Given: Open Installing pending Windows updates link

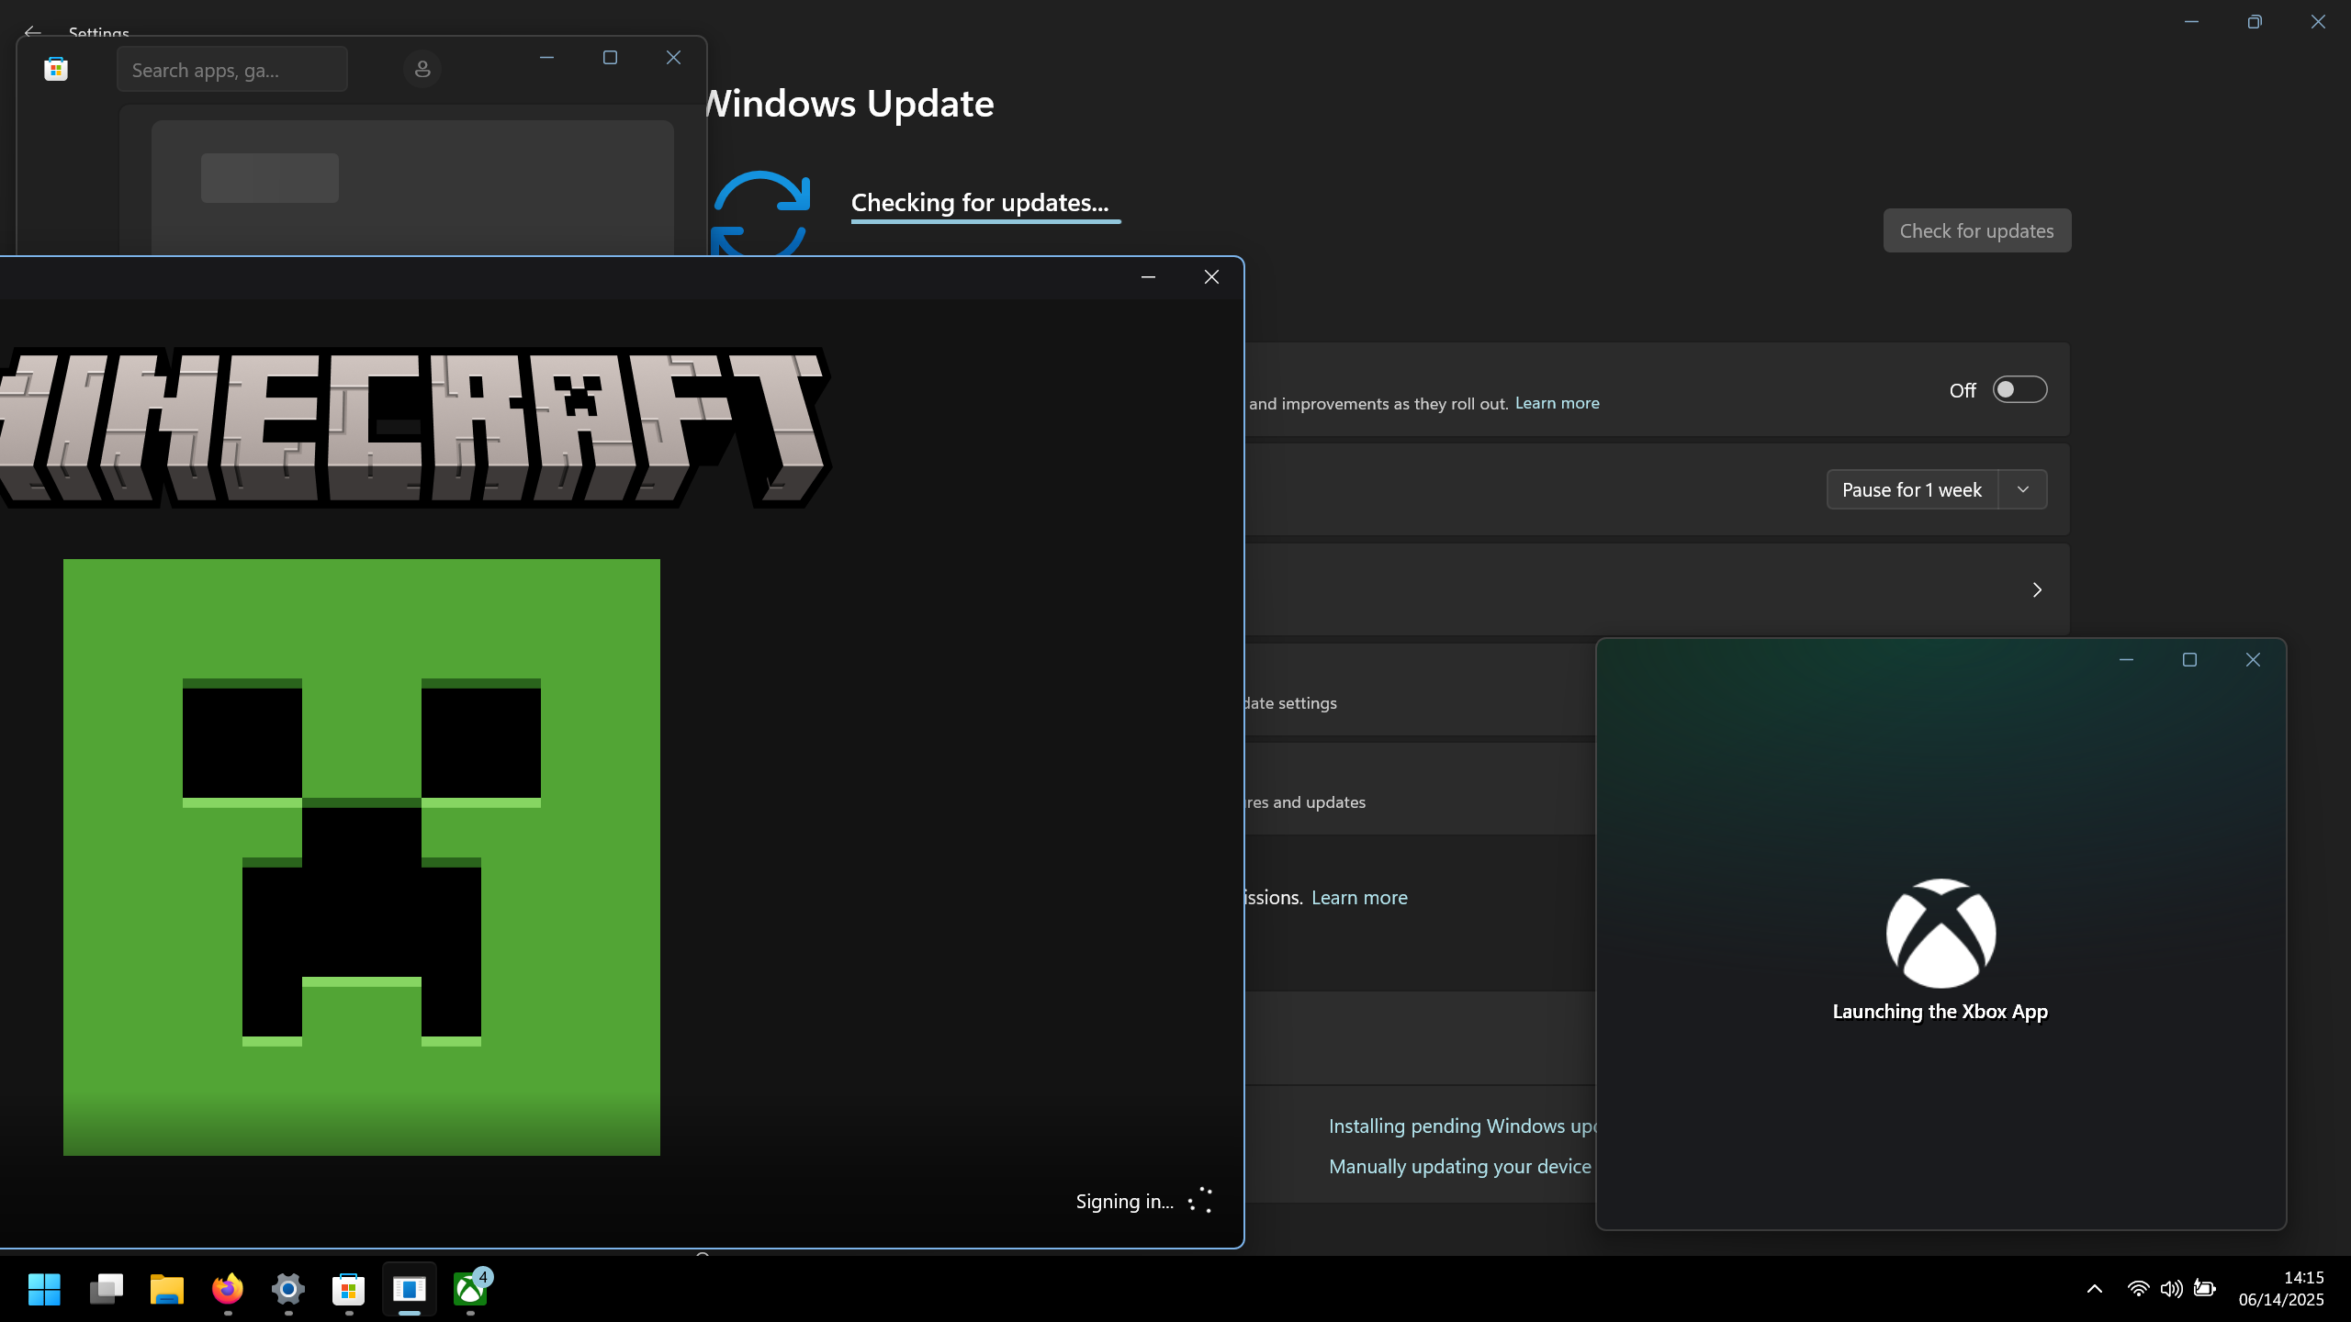Looking at the screenshot, I should 1462,1126.
